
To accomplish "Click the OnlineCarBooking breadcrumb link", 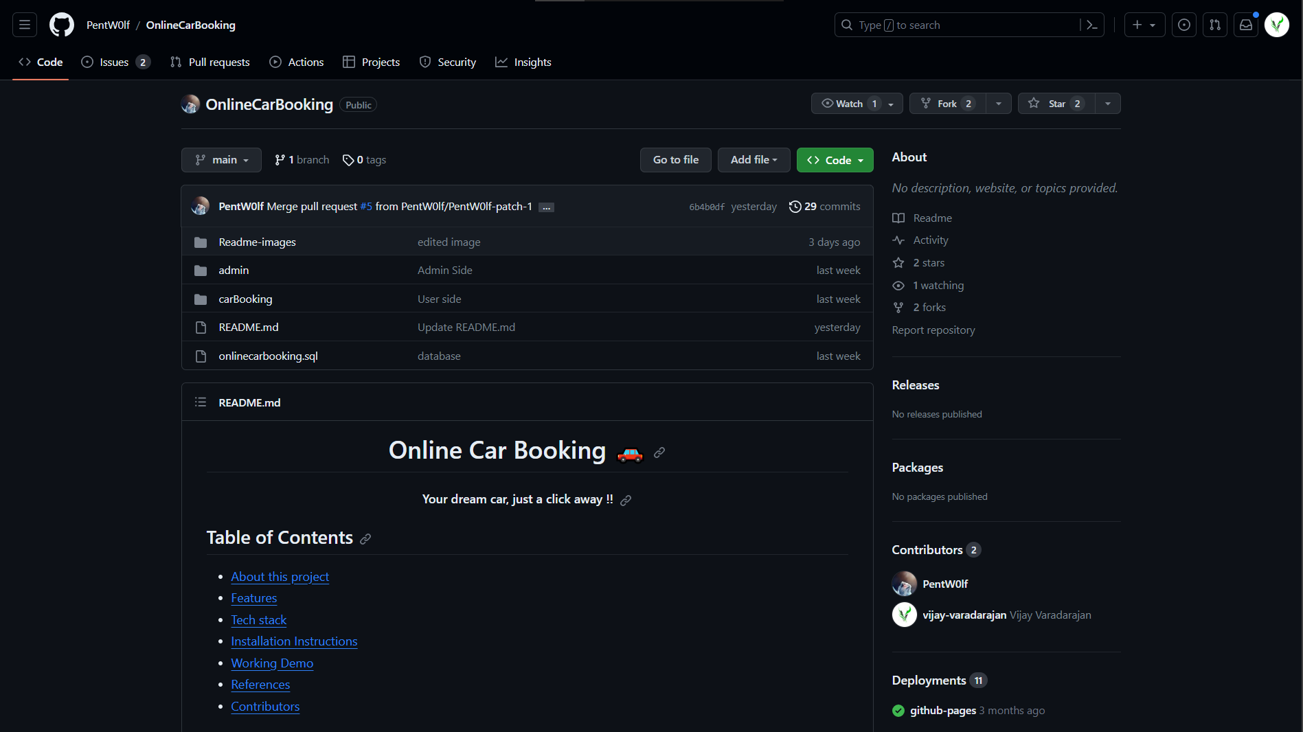I will pyautogui.click(x=191, y=25).
